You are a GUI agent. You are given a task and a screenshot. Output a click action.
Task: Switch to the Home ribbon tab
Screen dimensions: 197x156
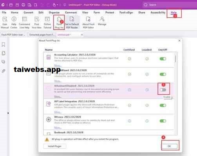coord(14,13)
